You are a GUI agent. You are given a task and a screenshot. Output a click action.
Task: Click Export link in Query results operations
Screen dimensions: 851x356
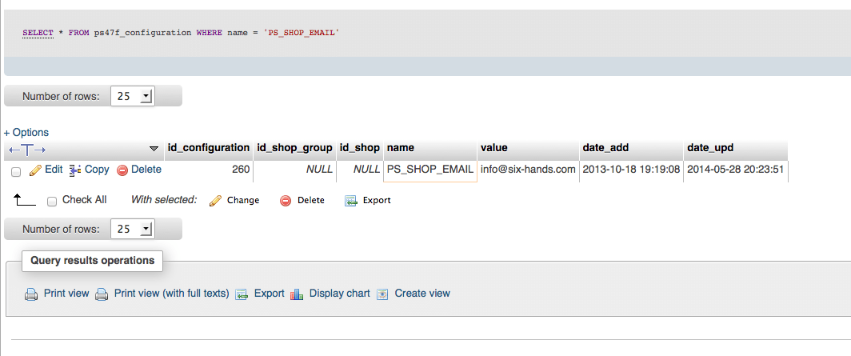270,293
